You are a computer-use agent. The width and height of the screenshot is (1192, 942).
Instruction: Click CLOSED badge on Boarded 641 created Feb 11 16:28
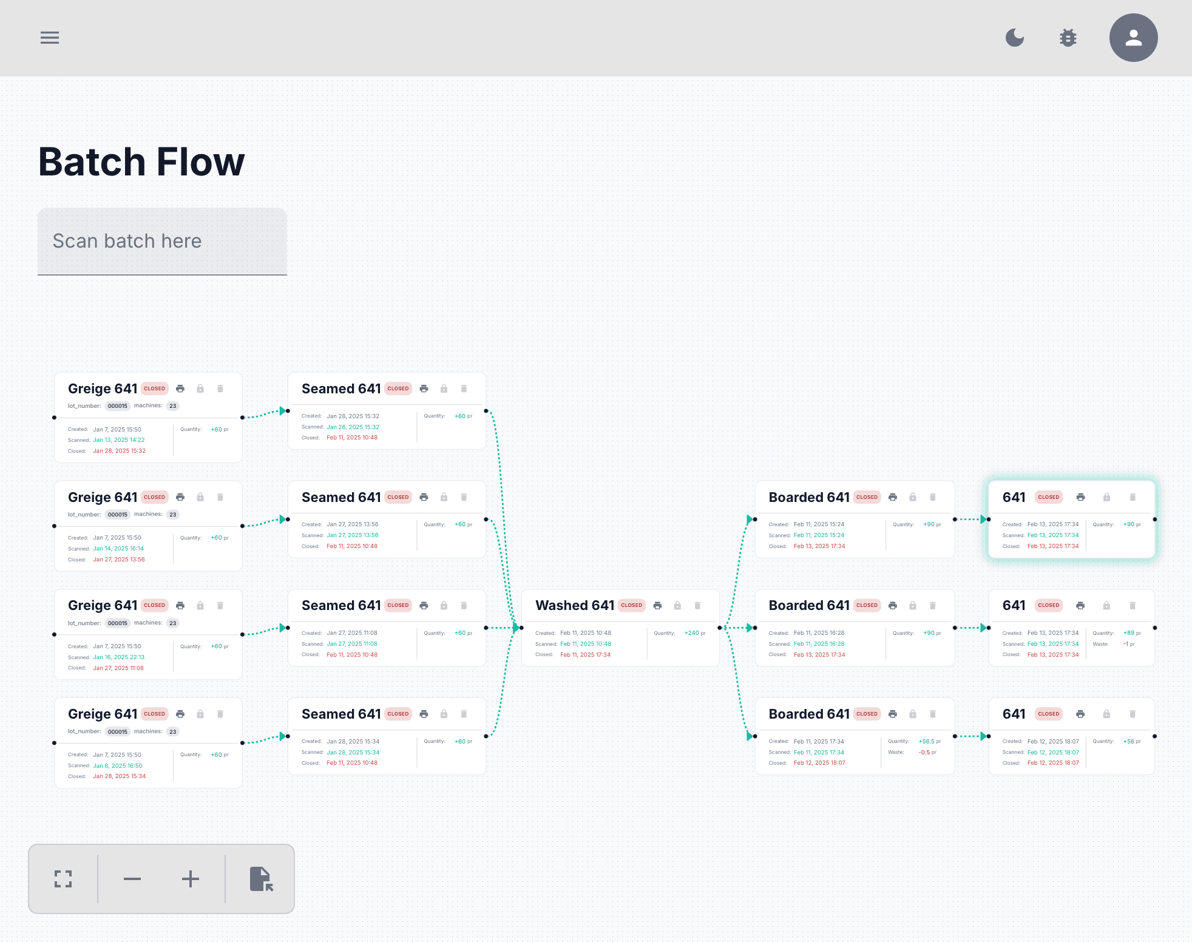point(867,606)
